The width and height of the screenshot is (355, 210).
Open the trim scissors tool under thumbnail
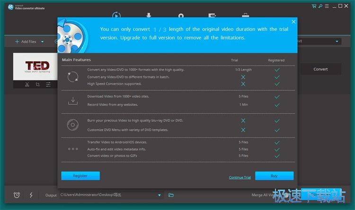pos(27,84)
